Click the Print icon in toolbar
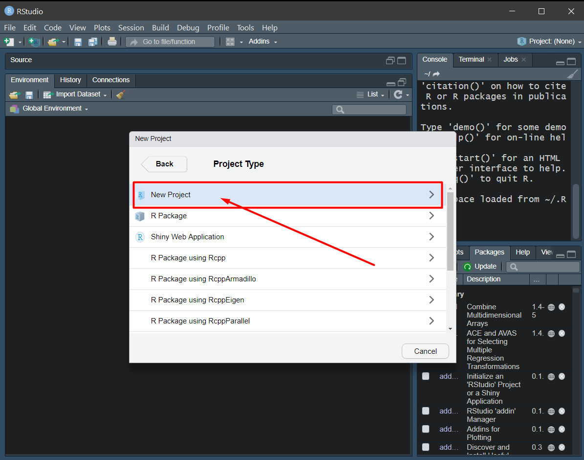 click(112, 42)
